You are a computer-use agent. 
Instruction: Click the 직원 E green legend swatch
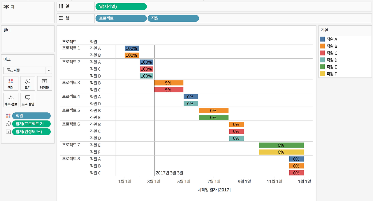click(322, 67)
